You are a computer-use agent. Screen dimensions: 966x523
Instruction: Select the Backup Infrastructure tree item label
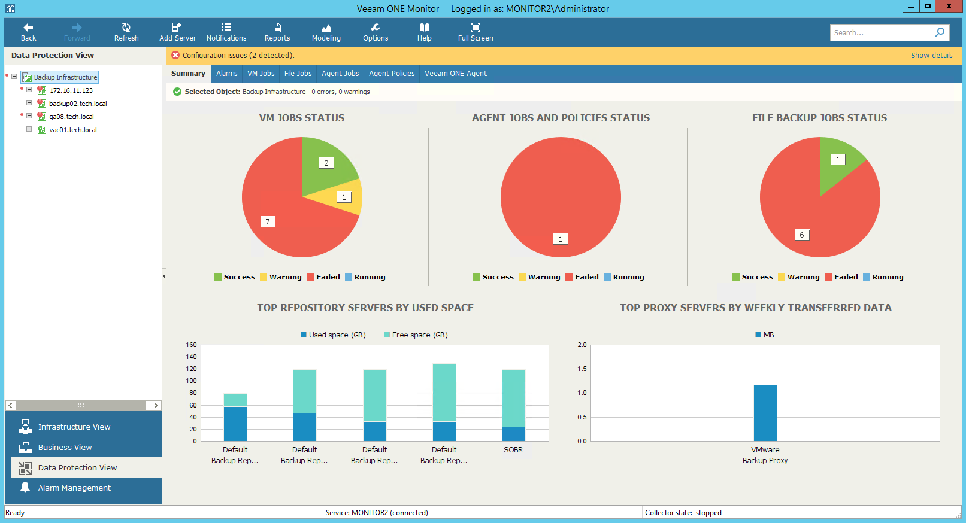click(65, 77)
